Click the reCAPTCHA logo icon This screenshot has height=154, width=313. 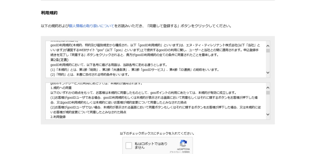[x=183, y=143]
